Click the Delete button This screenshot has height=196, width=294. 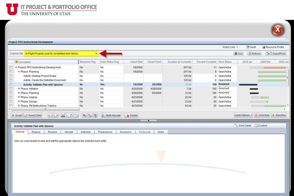click(131, 115)
